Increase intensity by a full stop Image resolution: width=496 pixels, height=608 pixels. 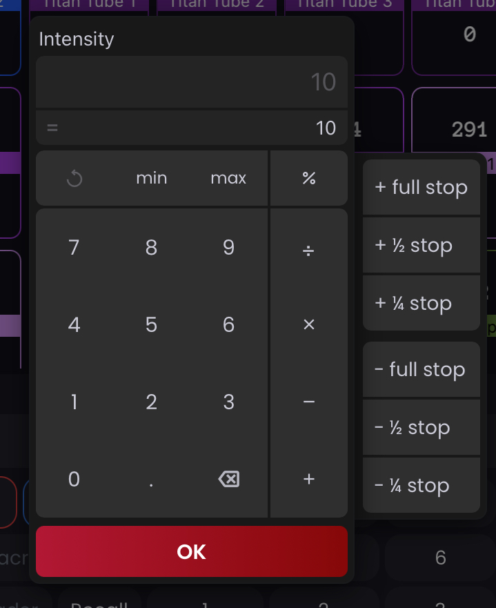(x=421, y=187)
